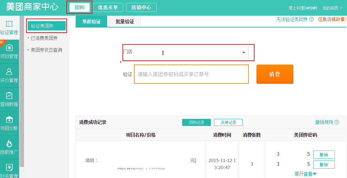Click the 消费成功记录 heading
Viewport: 347px width, 178px height.
click(93, 122)
